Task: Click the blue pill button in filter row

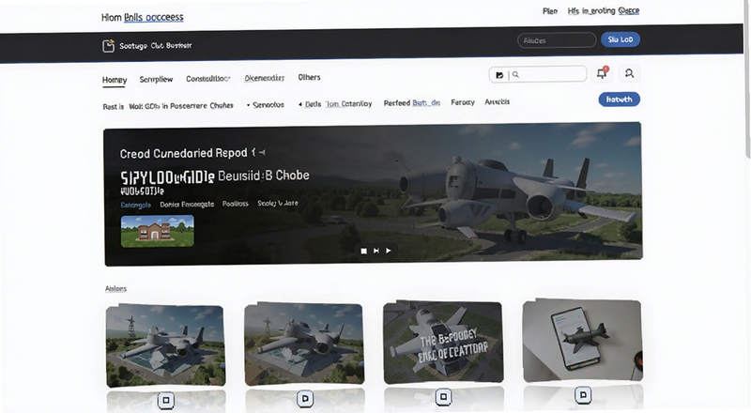Action: (x=620, y=99)
